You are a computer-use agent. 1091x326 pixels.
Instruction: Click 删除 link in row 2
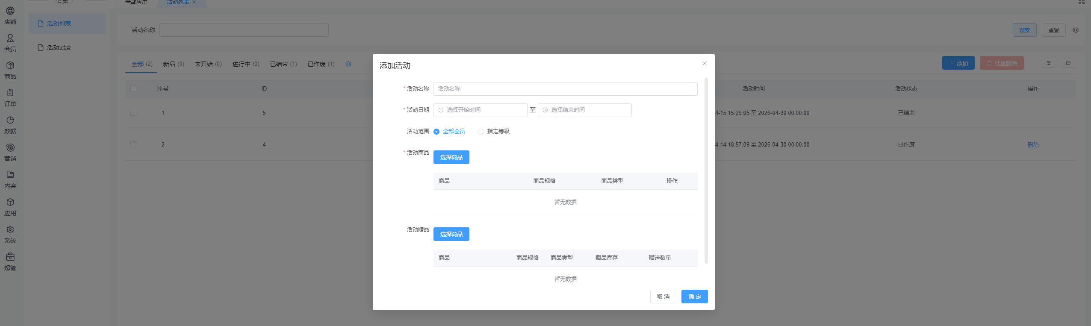pyautogui.click(x=1033, y=145)
